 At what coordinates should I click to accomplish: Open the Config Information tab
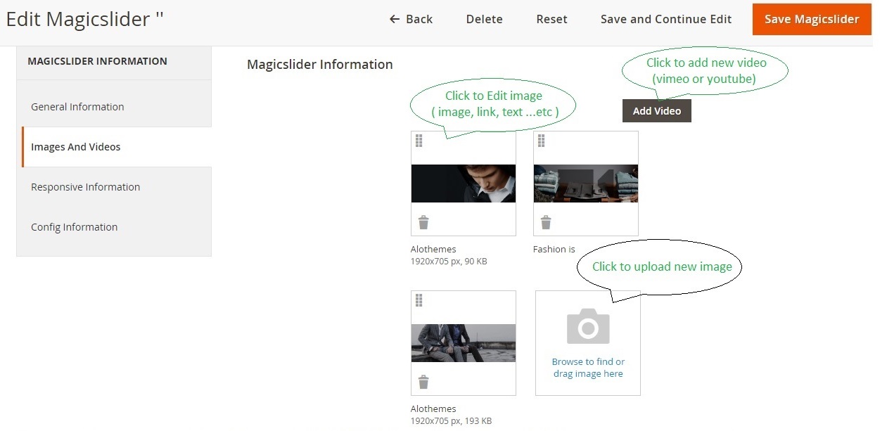coord(74,227)
